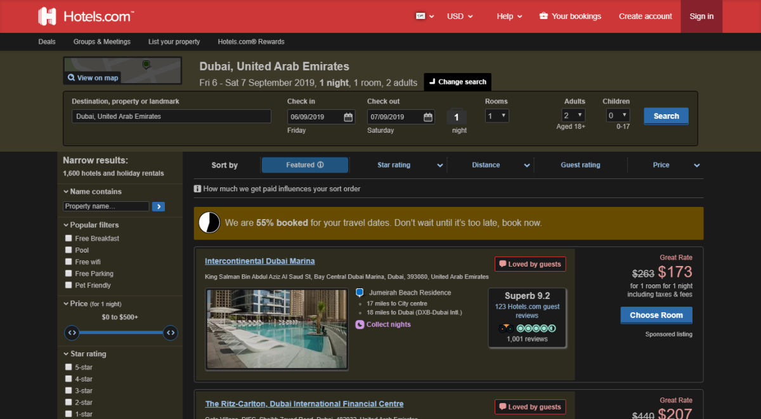Open the Children count dropdown
This screenshot has width=761, height=419.
[x=618, y=116]
